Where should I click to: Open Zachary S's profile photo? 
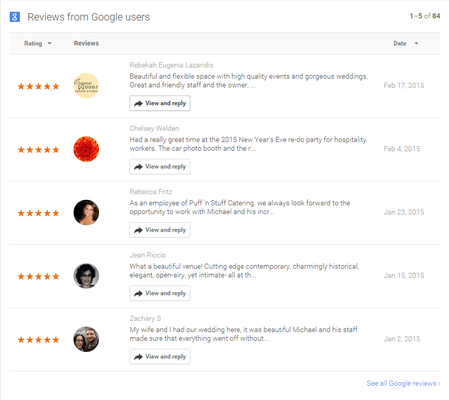click(x=86, y=339)
